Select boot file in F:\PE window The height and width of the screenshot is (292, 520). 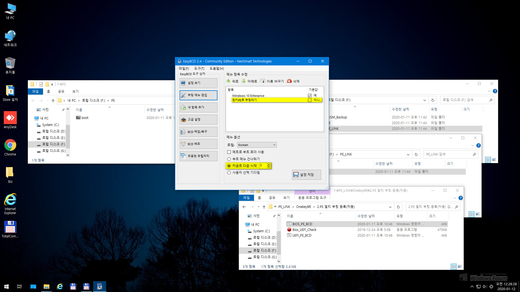(82, 118)
